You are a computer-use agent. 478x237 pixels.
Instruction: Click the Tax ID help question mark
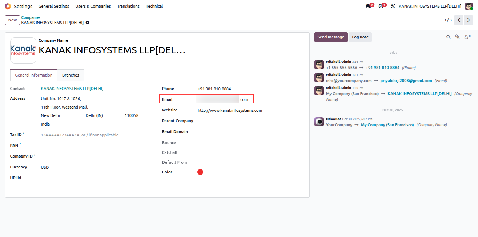coord(24,134)
